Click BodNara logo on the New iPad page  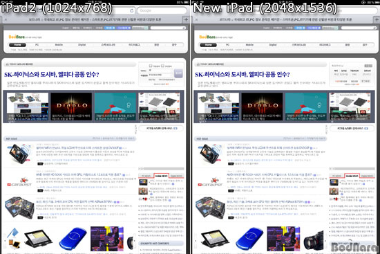[207, 37]
